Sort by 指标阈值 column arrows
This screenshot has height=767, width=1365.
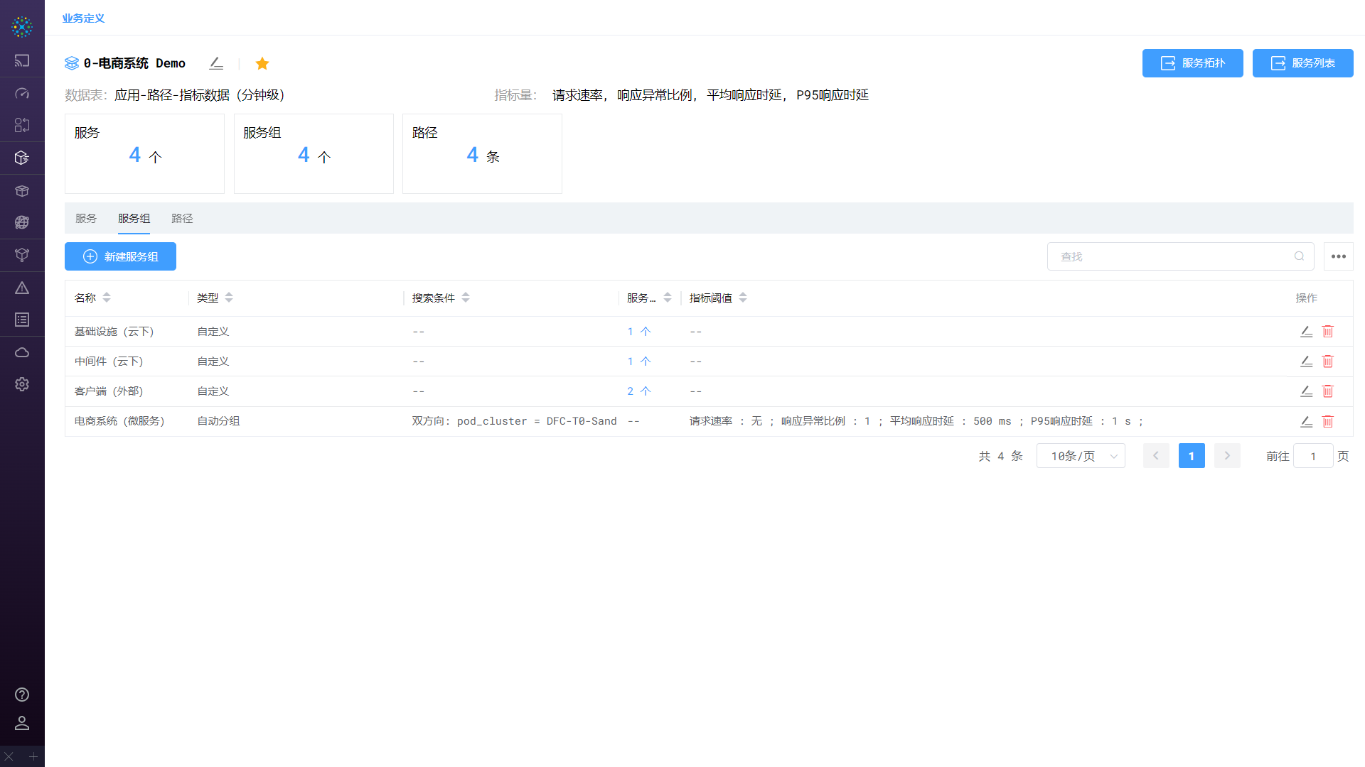pos(743,298)
